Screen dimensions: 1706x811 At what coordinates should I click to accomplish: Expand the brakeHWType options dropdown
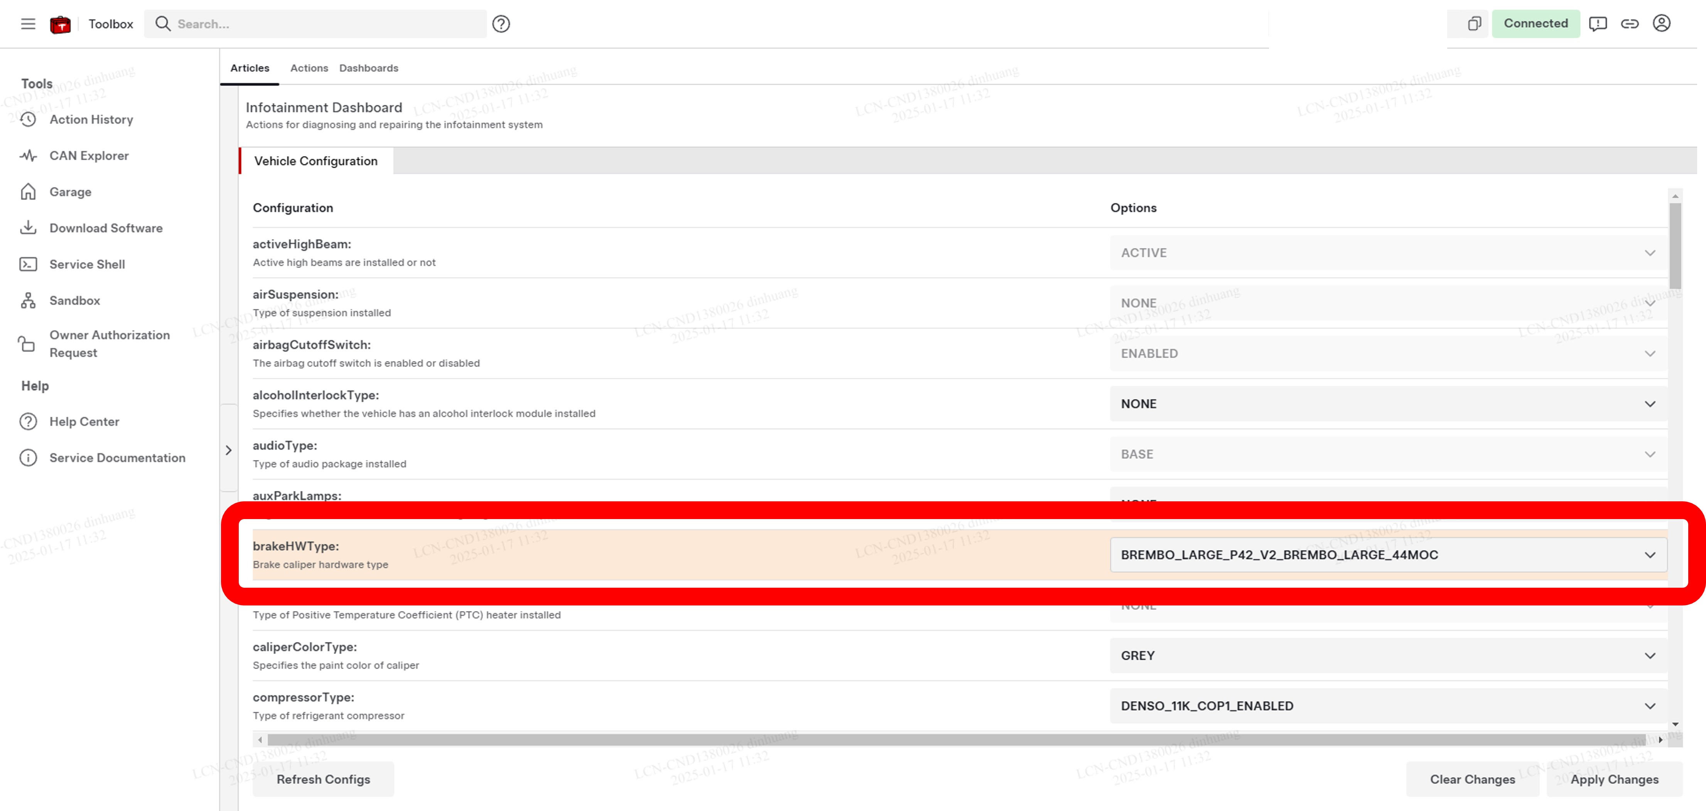(1388, 555)
